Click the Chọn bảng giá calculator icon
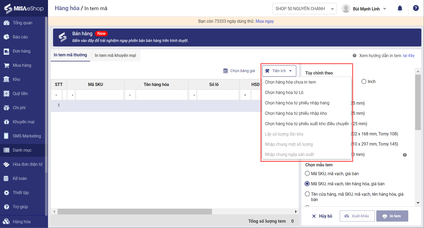The image size is (424, 228). 226,71
